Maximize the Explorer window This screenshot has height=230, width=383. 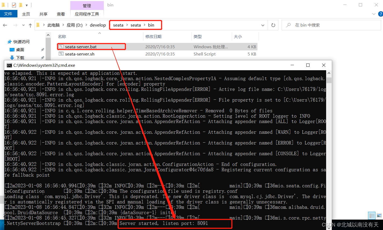[x=360, y=5]
